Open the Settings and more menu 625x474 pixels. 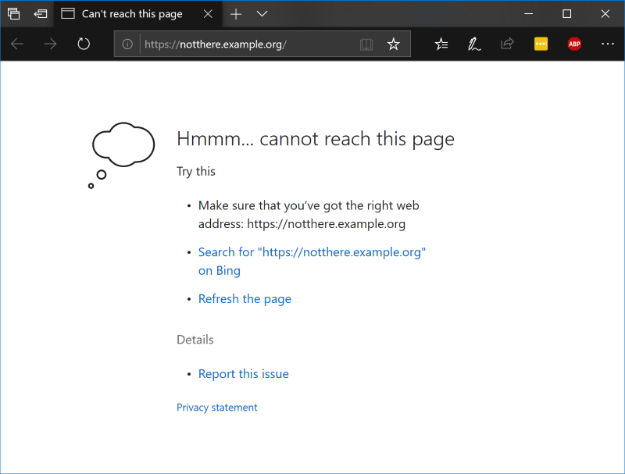608,44
